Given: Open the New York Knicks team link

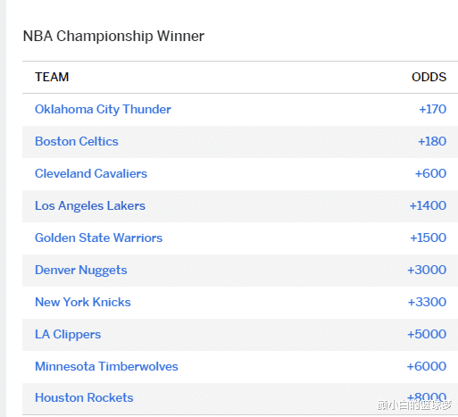Looking at the screenshot, I should 83,302.
